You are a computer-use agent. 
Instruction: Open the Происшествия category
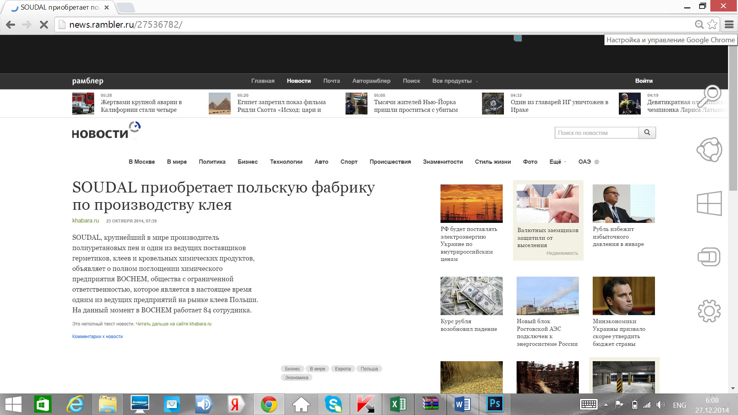(x=390, y=162)
